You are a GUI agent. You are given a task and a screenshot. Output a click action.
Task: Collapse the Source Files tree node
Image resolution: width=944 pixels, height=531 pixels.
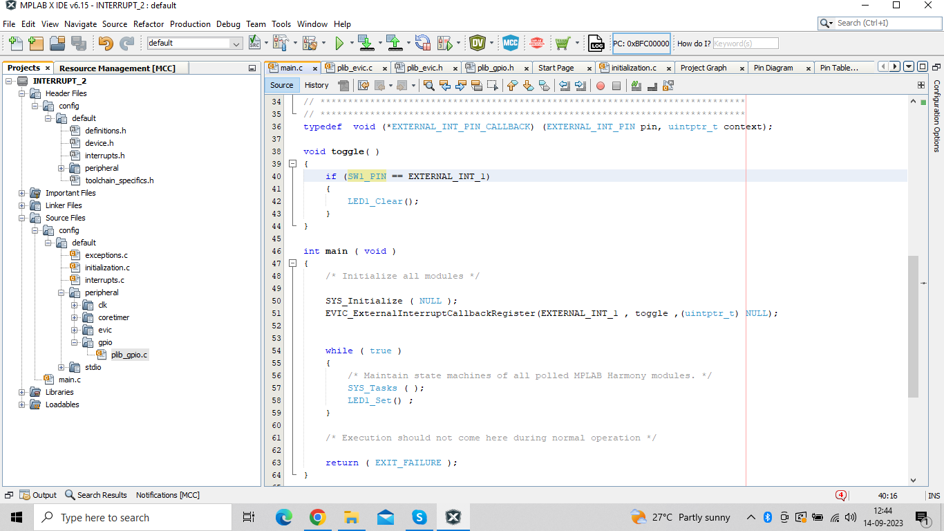click(22, 218)
